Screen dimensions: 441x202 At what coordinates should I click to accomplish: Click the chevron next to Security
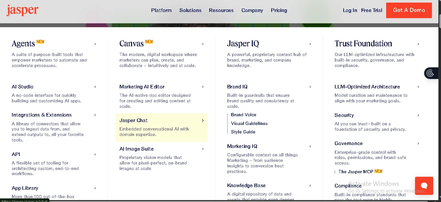(x=418, y=115)
